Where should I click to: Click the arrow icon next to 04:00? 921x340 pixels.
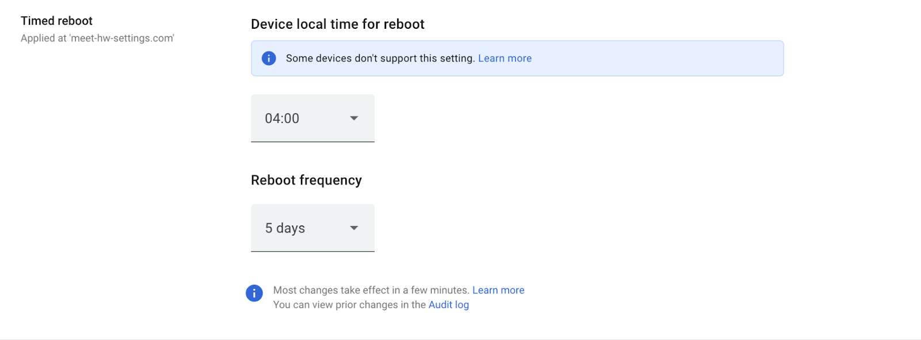pos(354,118)
